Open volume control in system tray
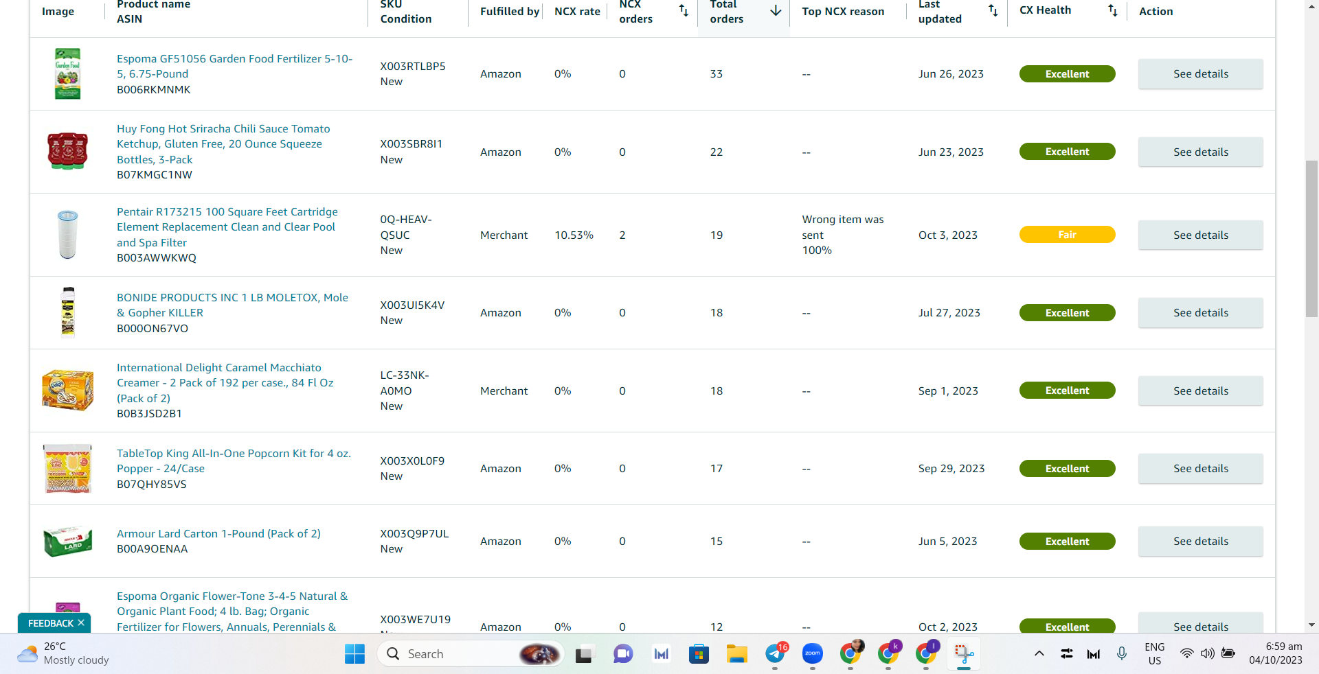This screenshot has width=1319, height=674. (x=1207, y=653)
